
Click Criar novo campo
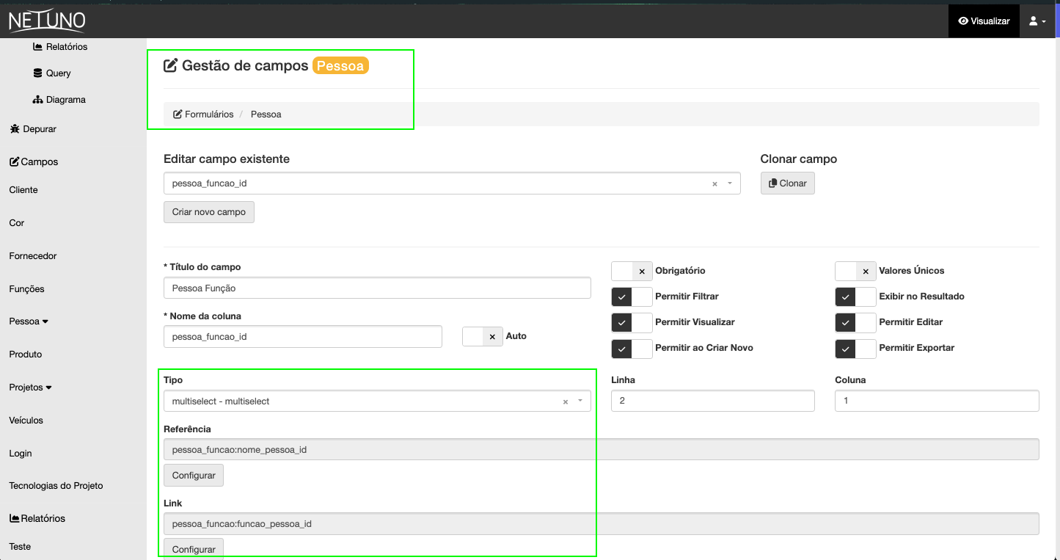208,211
